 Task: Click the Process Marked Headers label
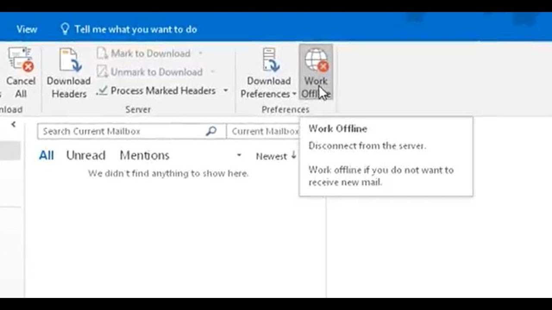(163, 90)
